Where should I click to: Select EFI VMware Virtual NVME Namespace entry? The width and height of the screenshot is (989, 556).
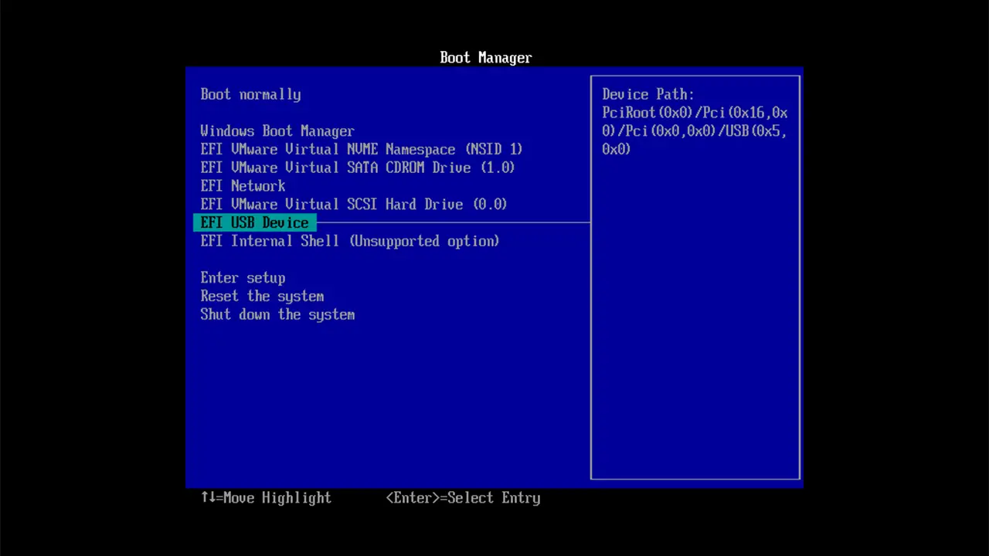[362, 149]
